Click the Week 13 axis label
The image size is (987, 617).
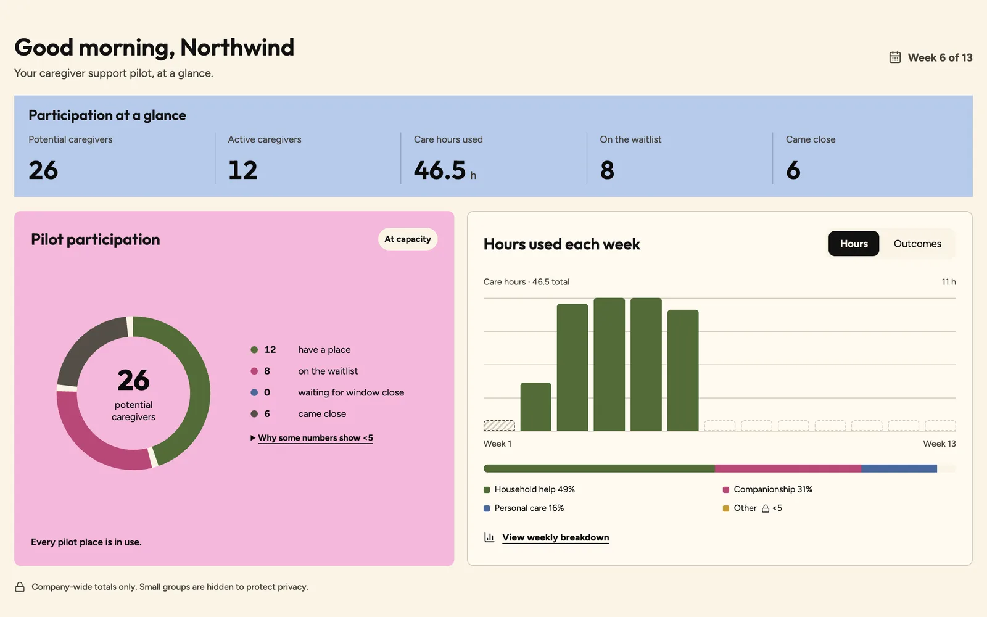940,444
